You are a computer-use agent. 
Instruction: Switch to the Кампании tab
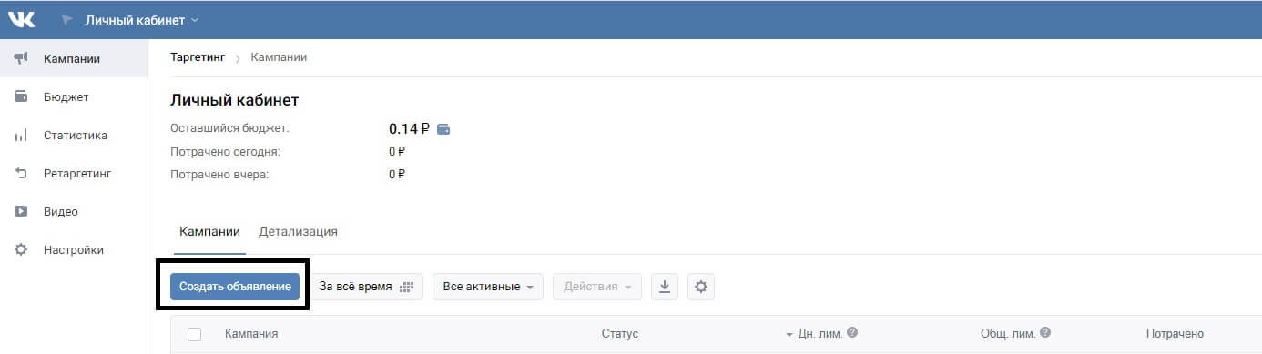pos(210,231)
